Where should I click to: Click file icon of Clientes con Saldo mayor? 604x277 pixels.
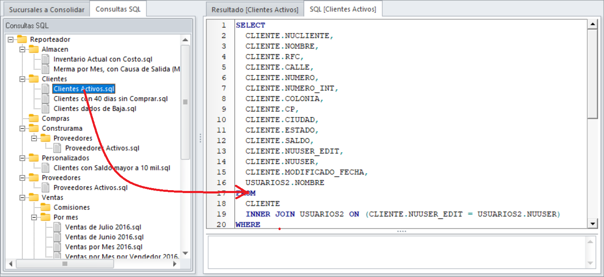pyautogui.click(x=46, y=168)
